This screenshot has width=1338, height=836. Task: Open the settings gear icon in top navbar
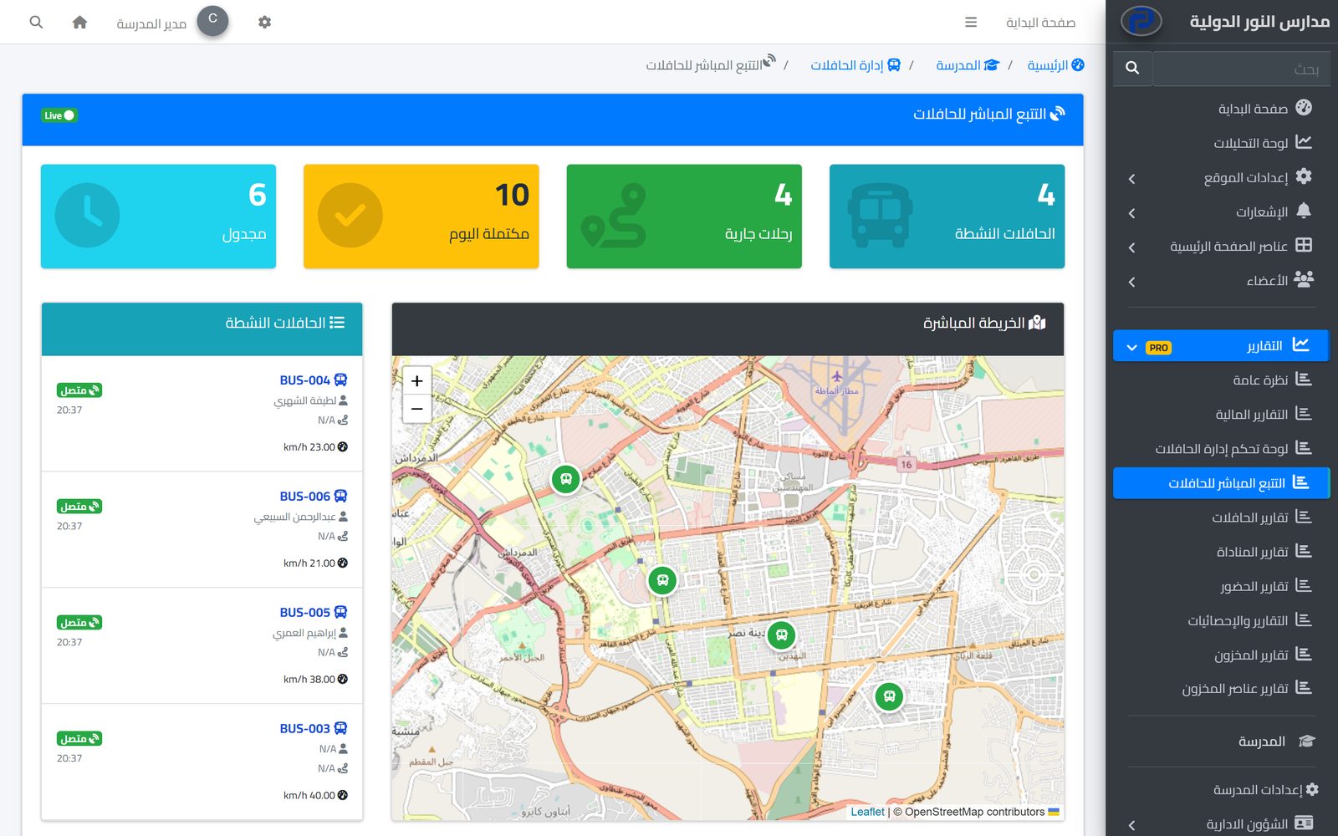pos(264,23)
